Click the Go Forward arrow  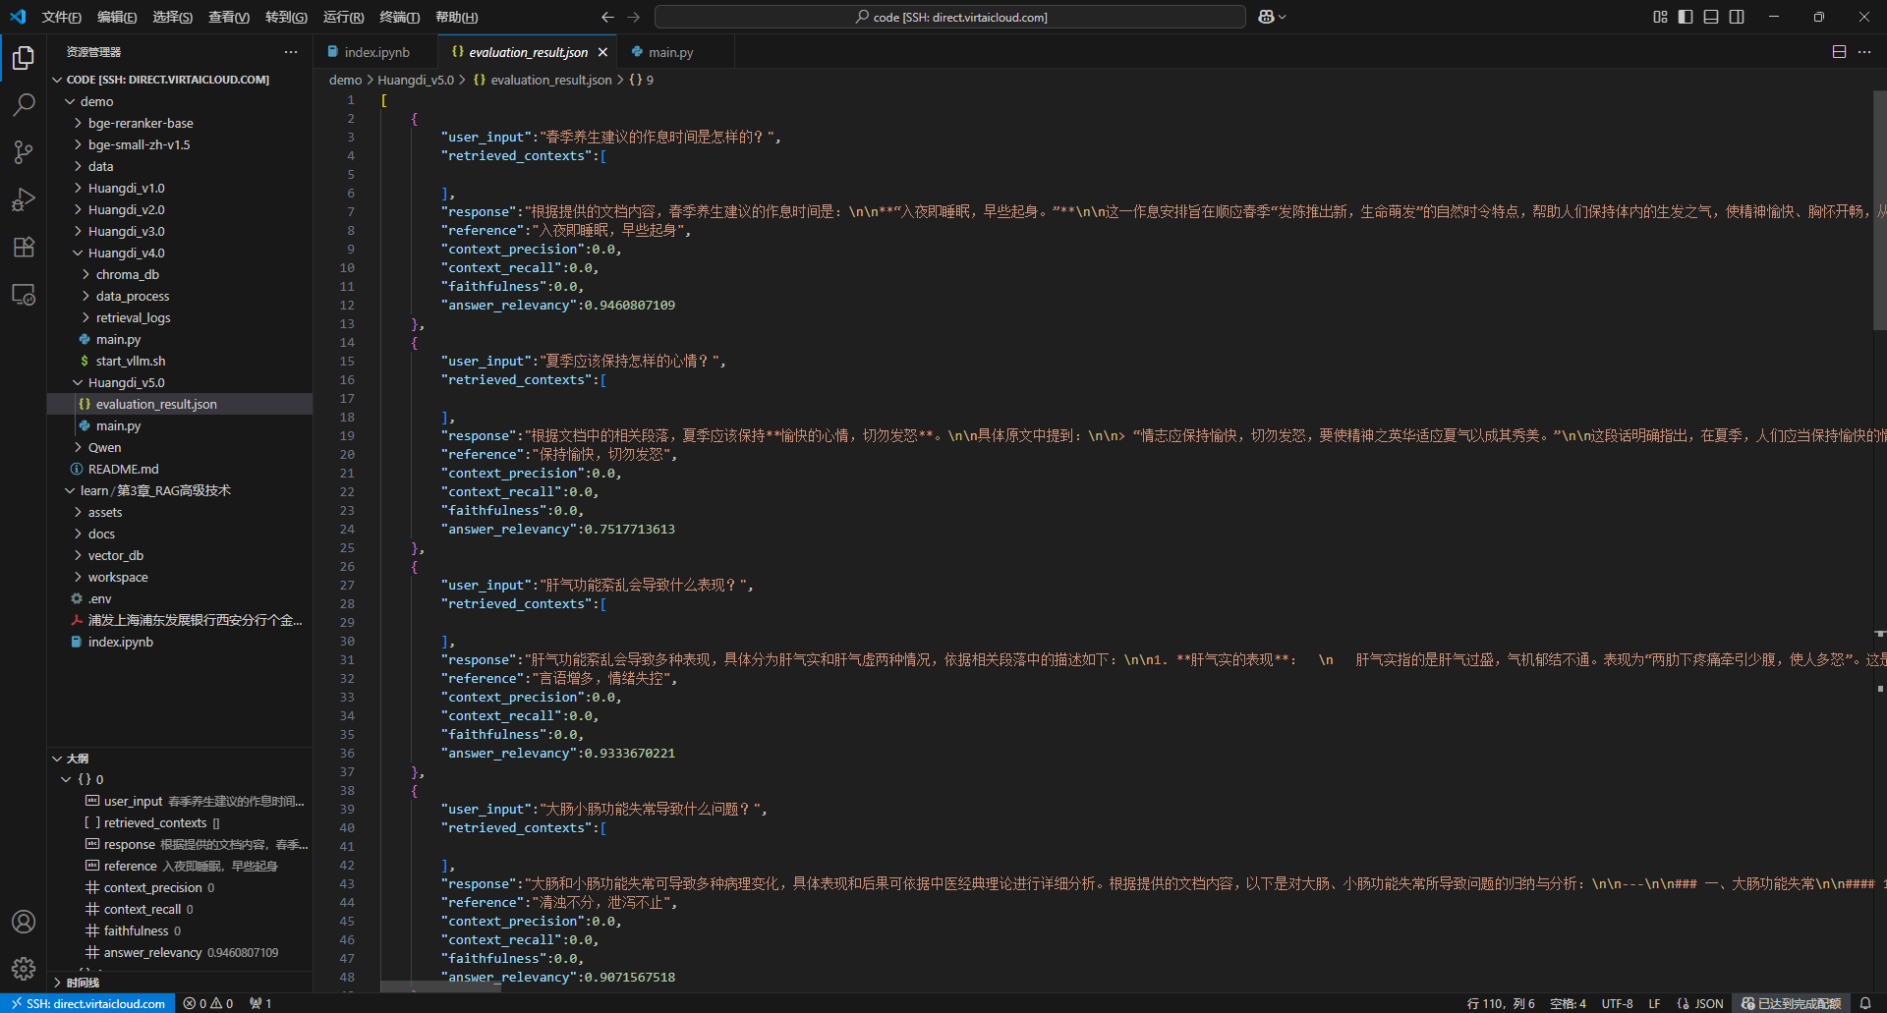pyautogui.click(x=633, y=17)
